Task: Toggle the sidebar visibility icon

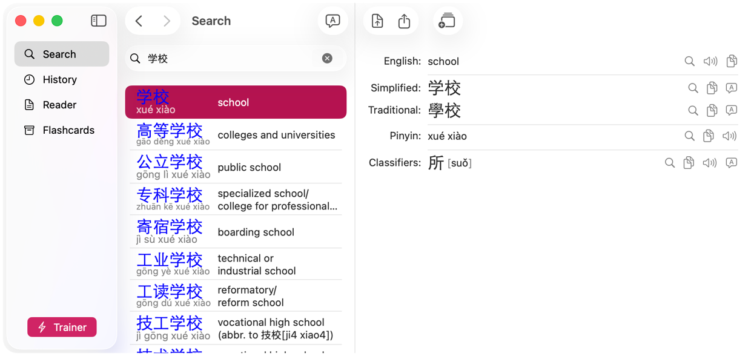Action: 99,21
